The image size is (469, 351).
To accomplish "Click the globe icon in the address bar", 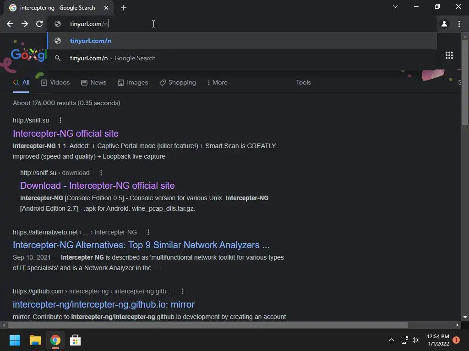I will 58,24.
